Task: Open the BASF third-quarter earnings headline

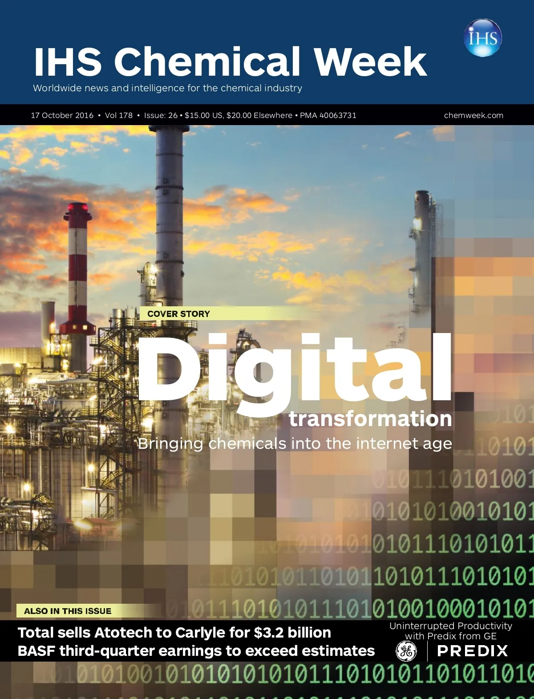Action: [x=196, y=650]
